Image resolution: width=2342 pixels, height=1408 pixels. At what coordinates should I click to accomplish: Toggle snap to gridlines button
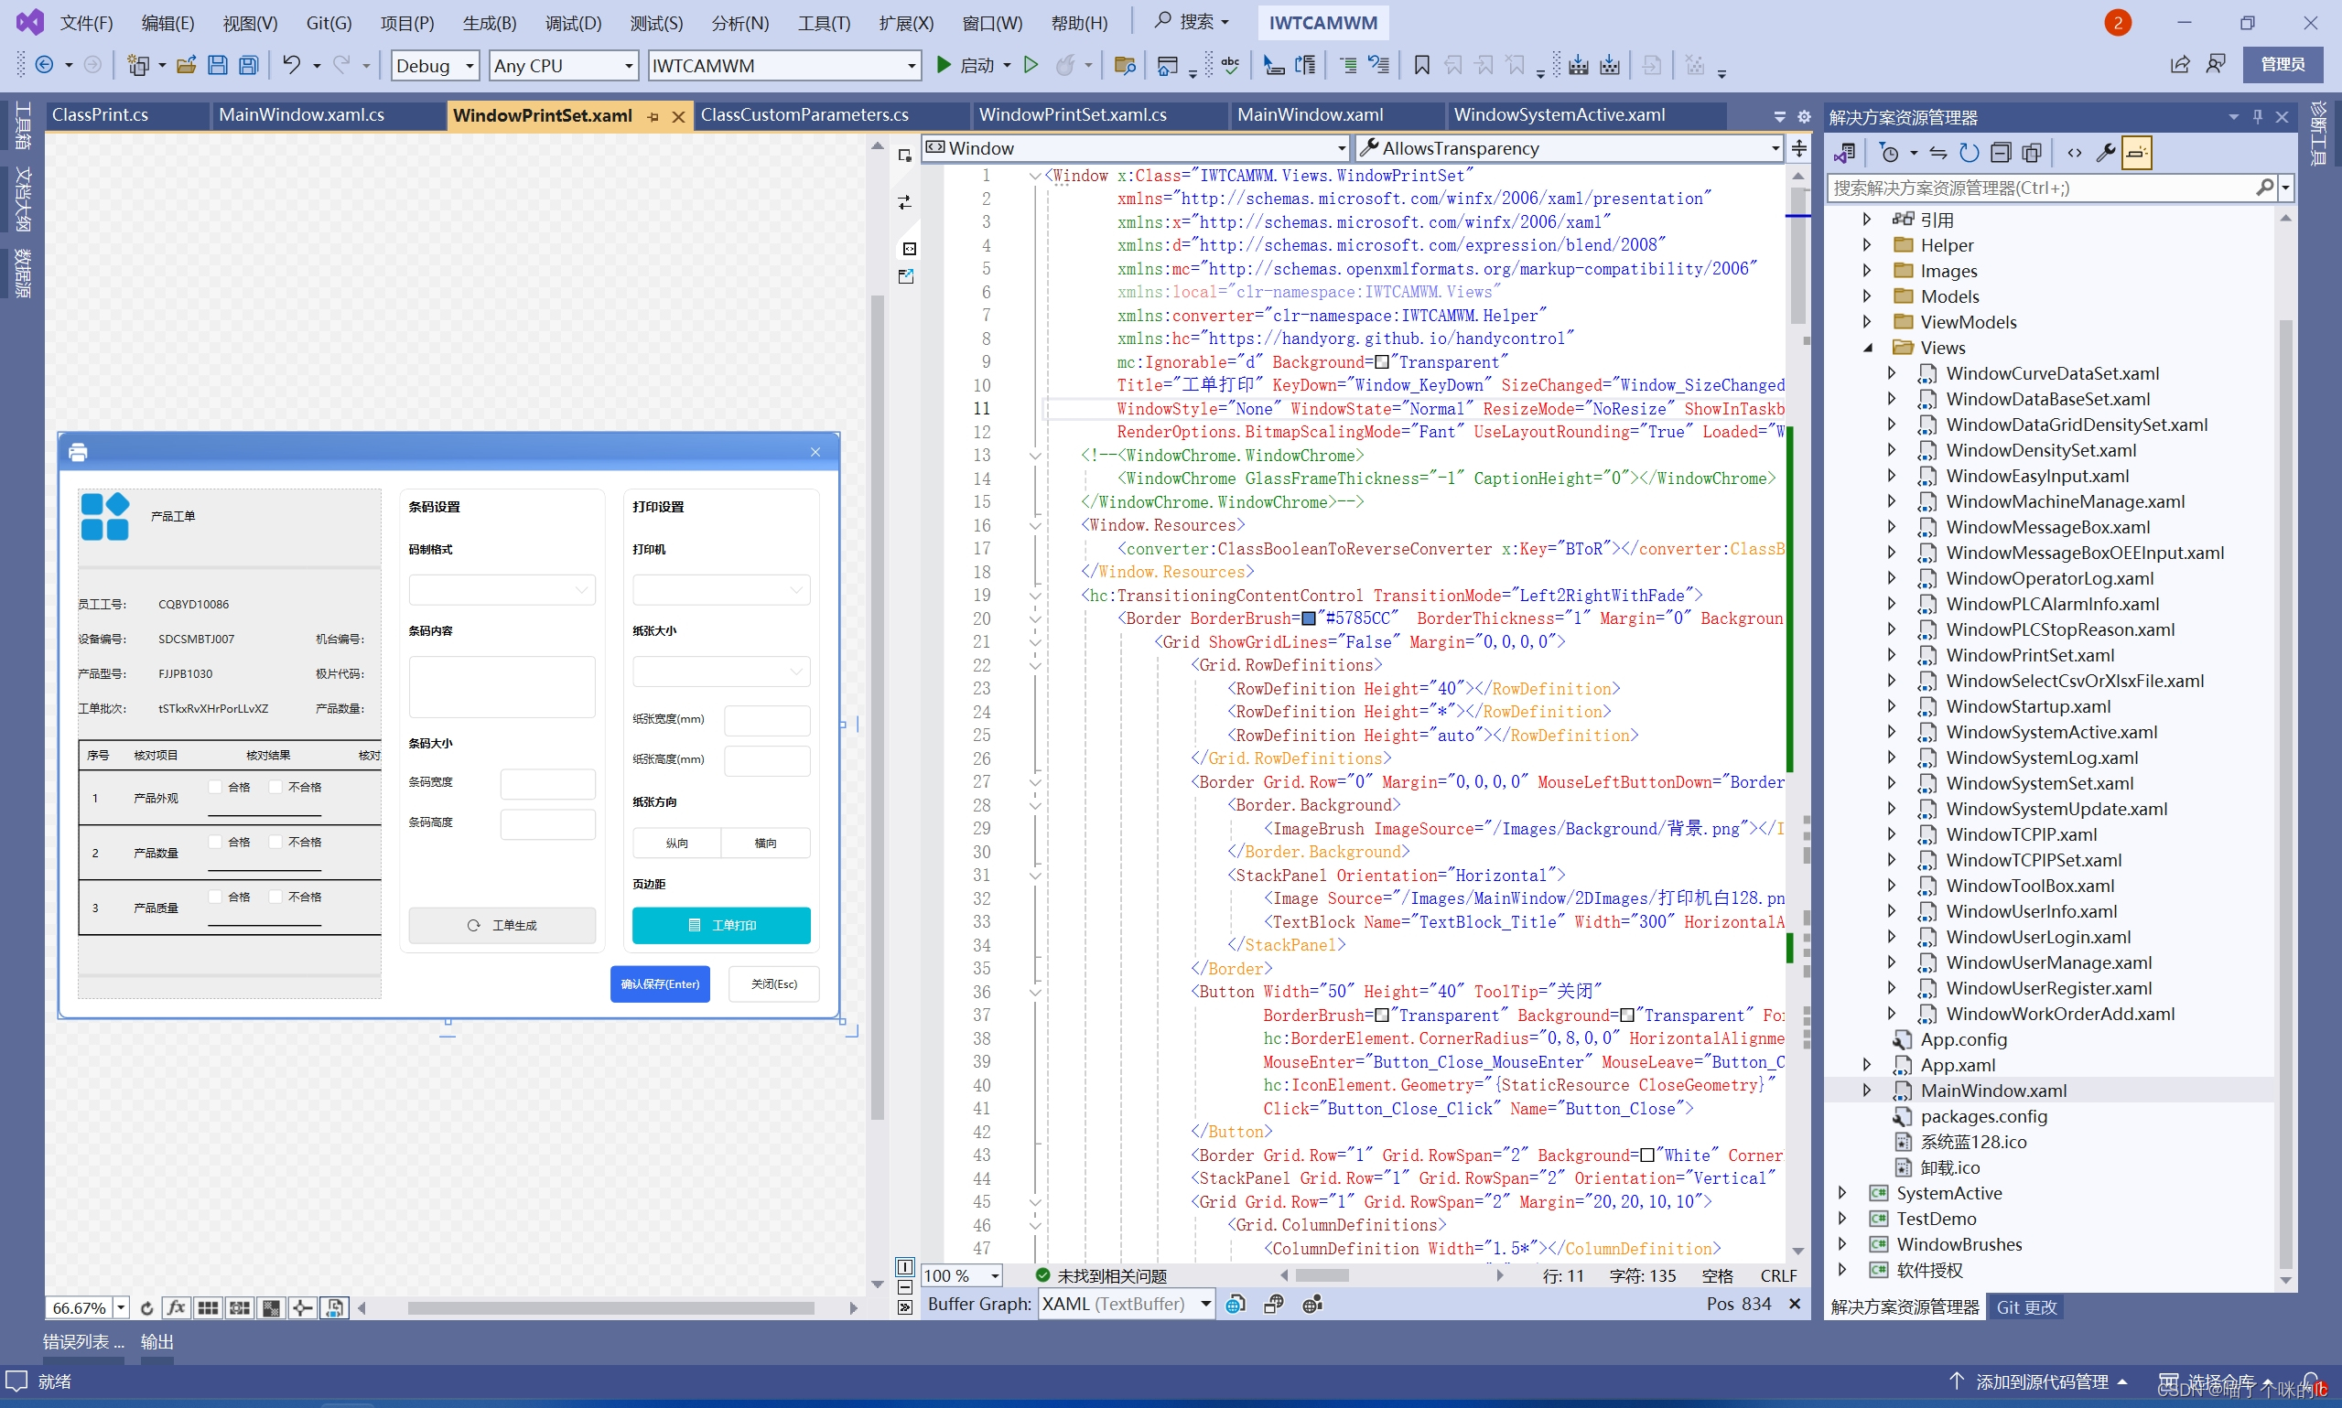239,1307
